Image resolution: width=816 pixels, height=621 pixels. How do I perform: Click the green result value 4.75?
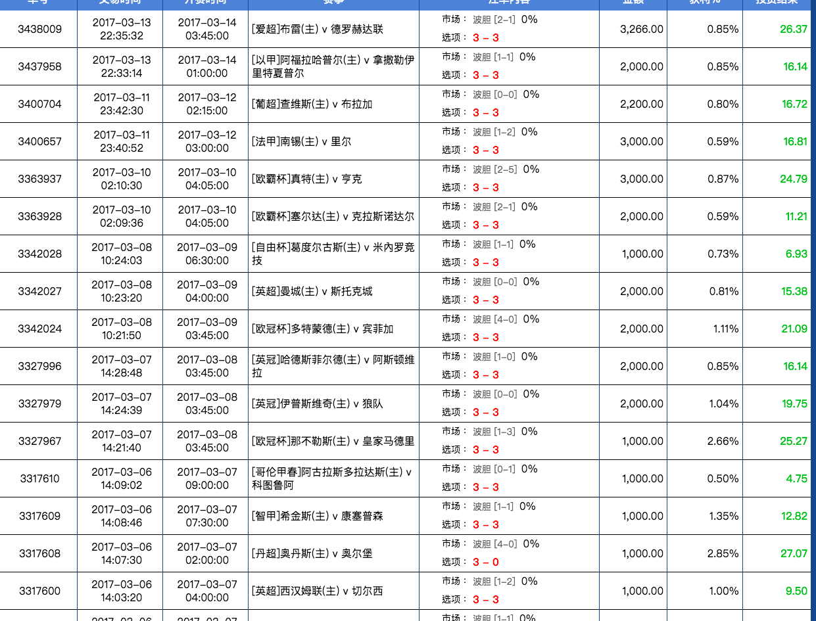(x=796, y=478)
